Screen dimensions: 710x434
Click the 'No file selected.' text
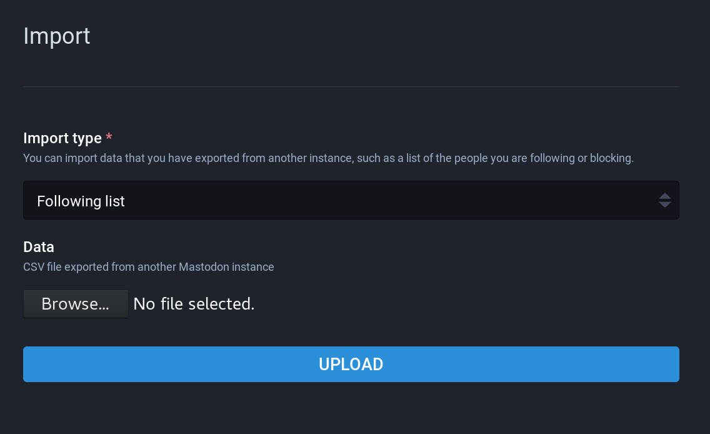click(194, 303)
